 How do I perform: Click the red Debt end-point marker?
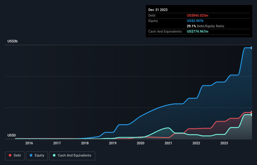252,113
